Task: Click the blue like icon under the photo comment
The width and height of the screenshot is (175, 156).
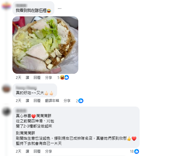Action: pos(67,77)
